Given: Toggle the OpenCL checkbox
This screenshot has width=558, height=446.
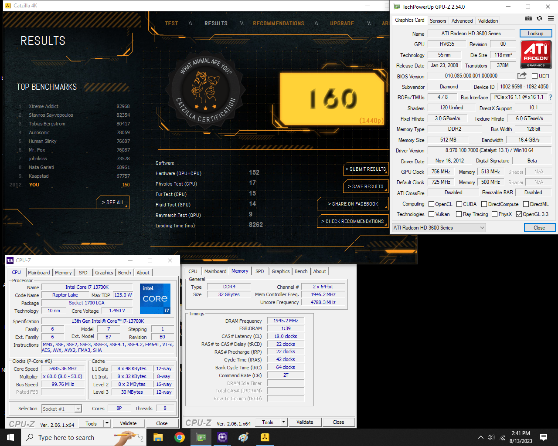Looking at the screenshot, I should click(x=431, y=204).
